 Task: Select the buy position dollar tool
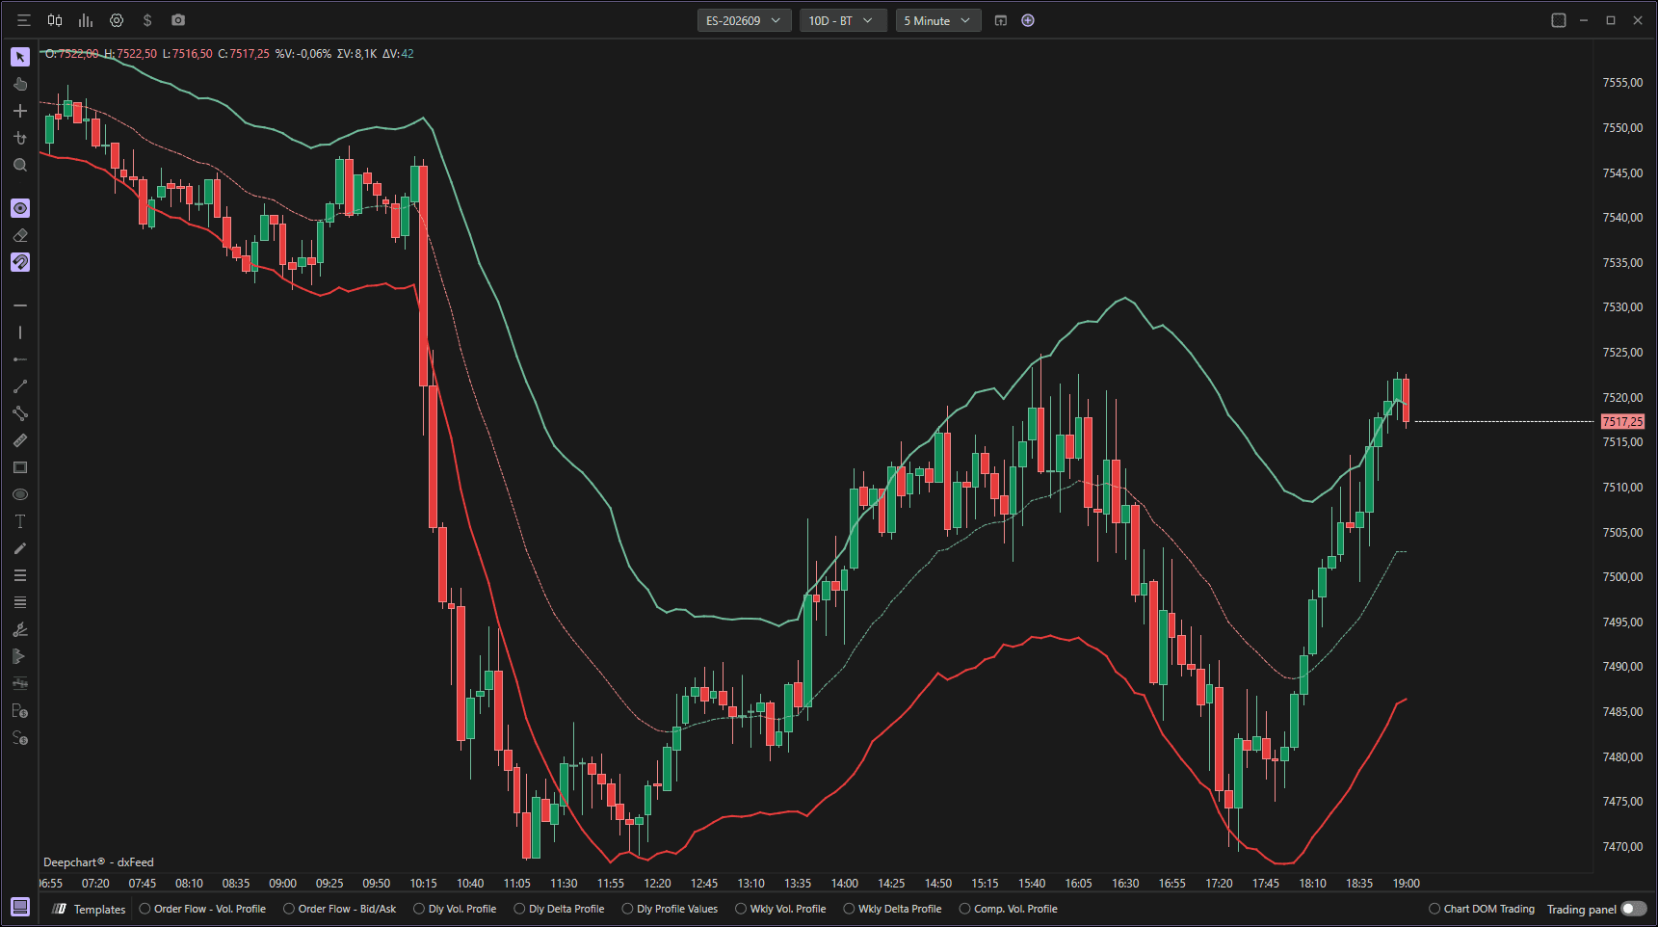click(x=20, y=710)
